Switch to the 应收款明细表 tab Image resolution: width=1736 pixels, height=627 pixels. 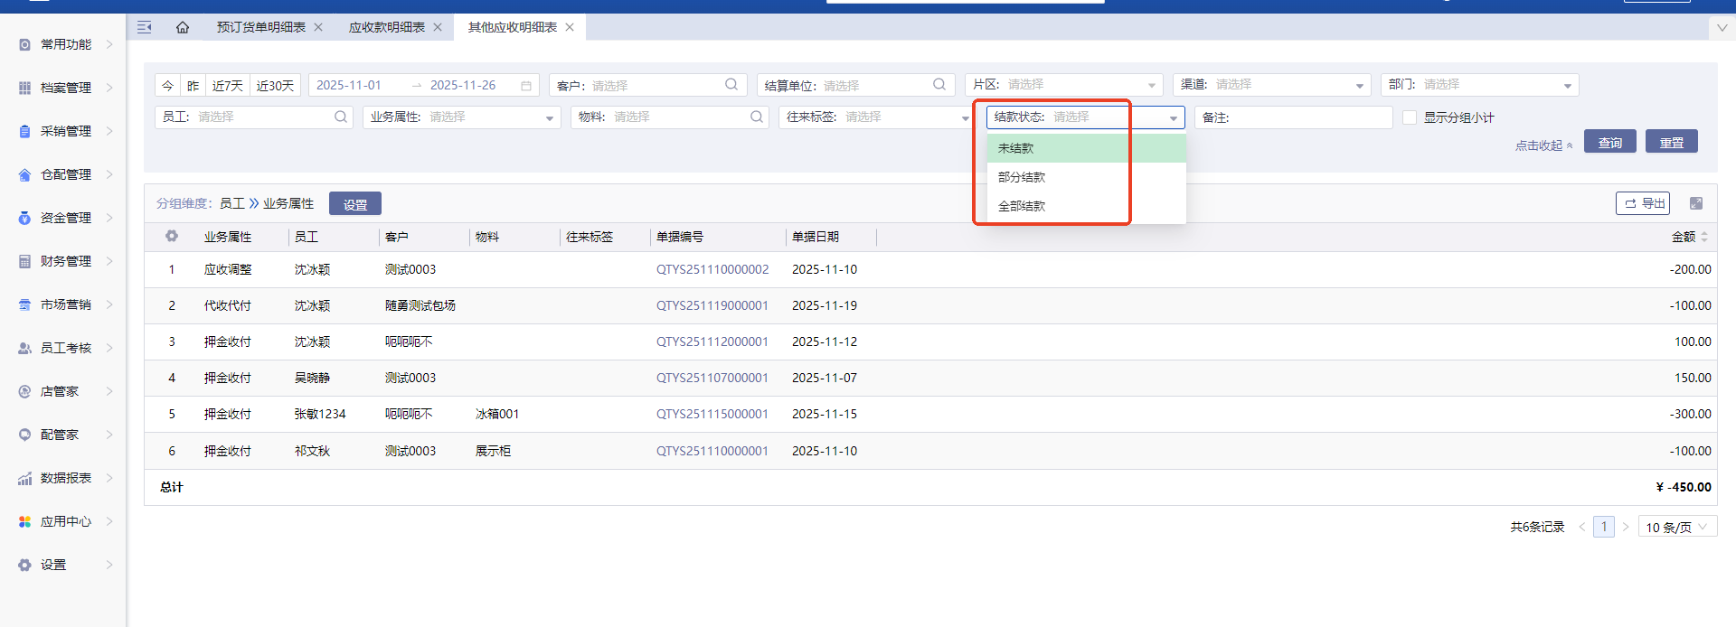tap(386, 27)
